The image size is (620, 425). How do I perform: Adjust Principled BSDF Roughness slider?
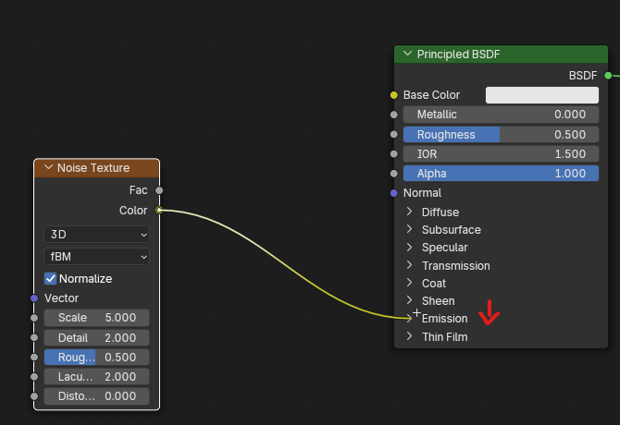click(501, 135)
